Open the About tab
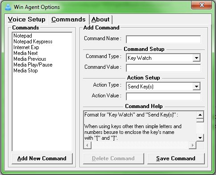Screen dimensions: 216x175 tap(100, 20)
